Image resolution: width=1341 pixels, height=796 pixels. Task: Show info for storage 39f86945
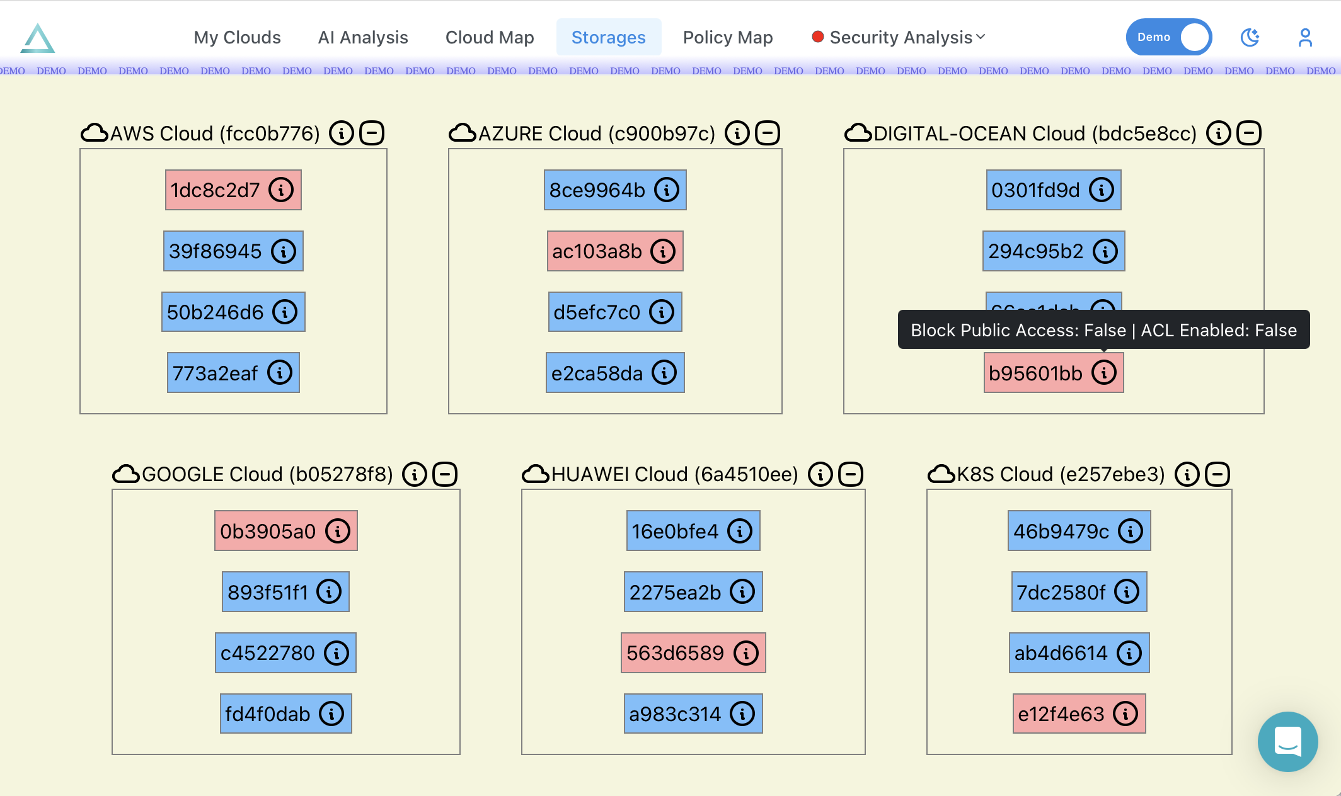click(x=284, y=251)
